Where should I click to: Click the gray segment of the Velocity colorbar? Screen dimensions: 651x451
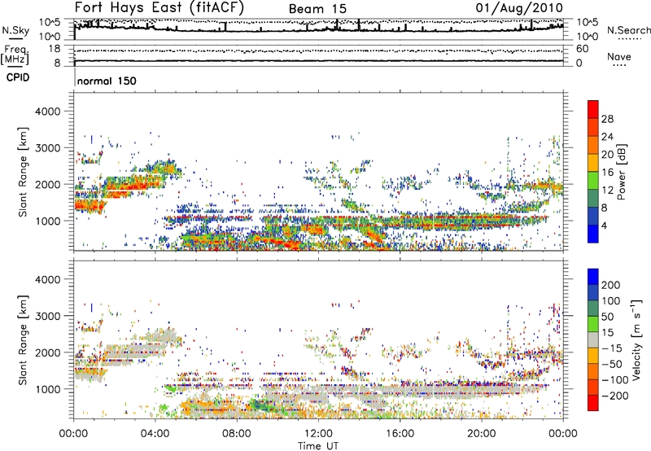pos(593,340)
